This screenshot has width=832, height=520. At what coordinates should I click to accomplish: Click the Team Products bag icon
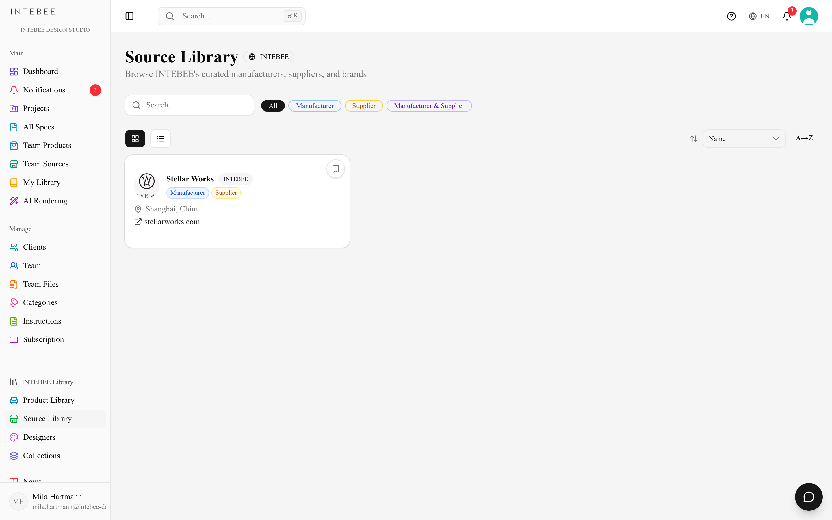(14, 146)
